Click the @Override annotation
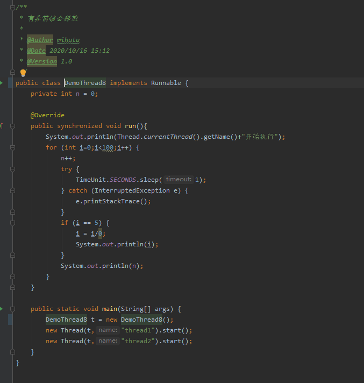The height and width of the screenshot is (383, 364). 47,115
